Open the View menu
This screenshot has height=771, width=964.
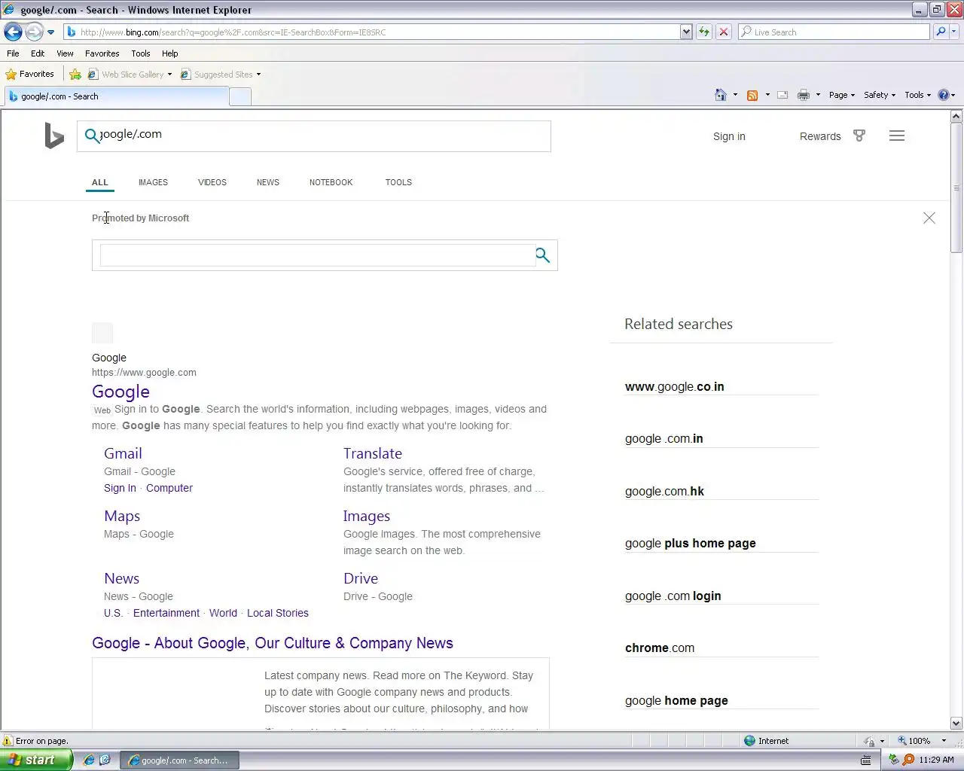click(x=65, y=53)
